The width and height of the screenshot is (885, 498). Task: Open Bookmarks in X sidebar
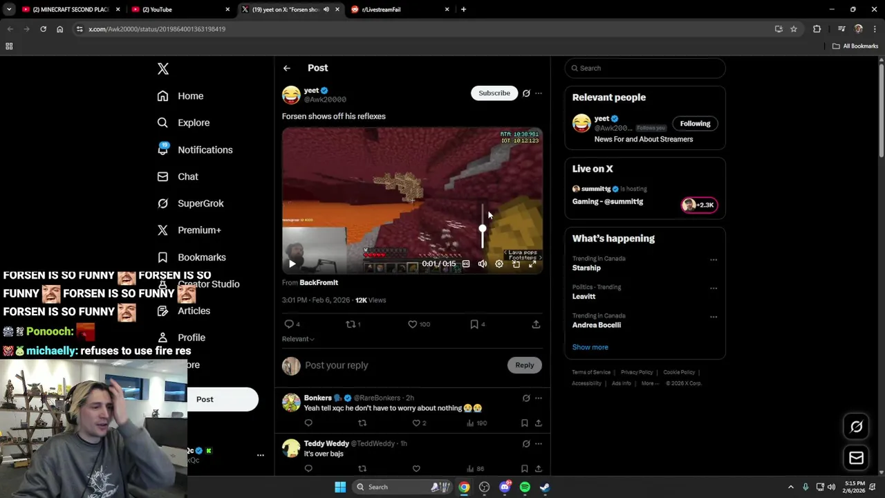coord(191,257)
